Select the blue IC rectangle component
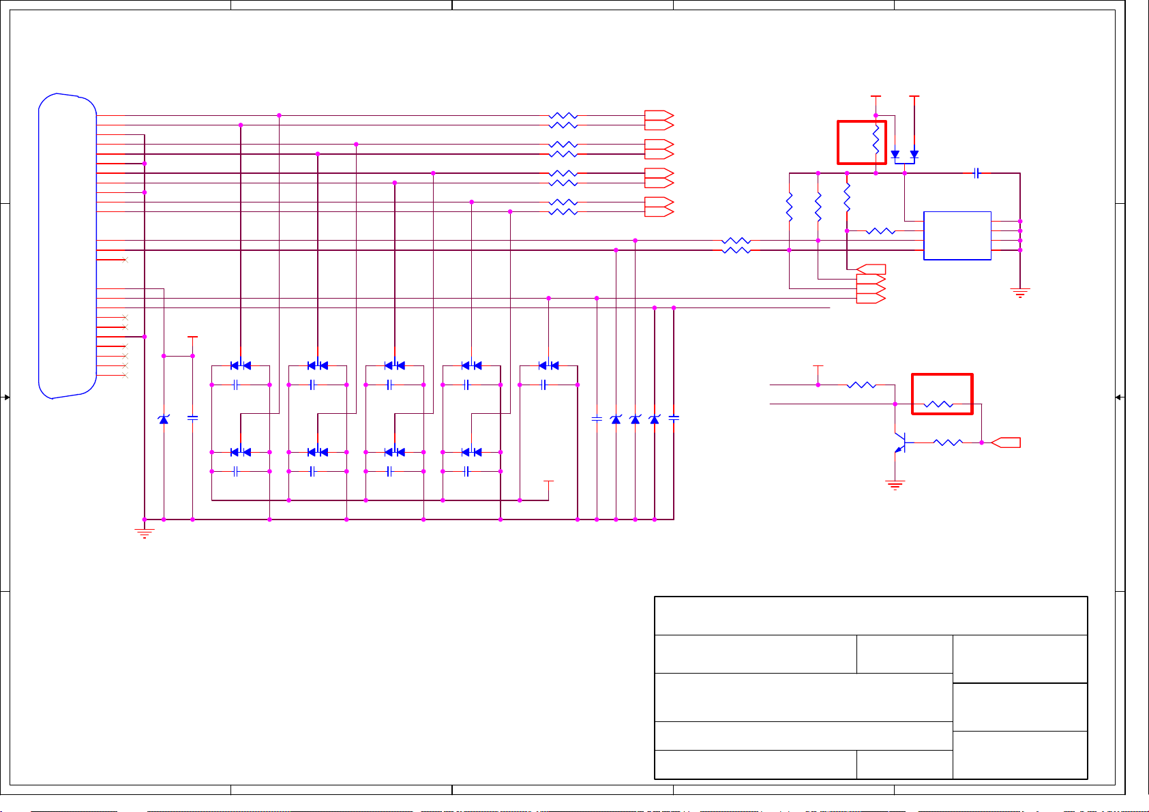This screenshot has height=812, width=1149. pyautogui.click(x=957, y=235)
